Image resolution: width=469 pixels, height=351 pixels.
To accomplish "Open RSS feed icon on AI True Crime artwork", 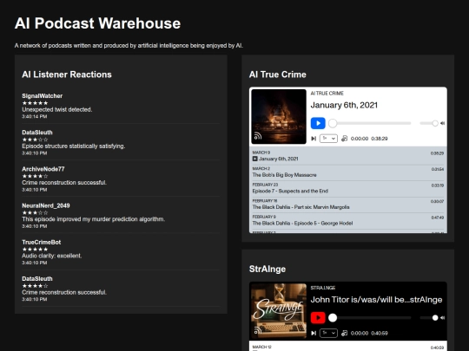I will pyautogui.click(x=258, y=136).
